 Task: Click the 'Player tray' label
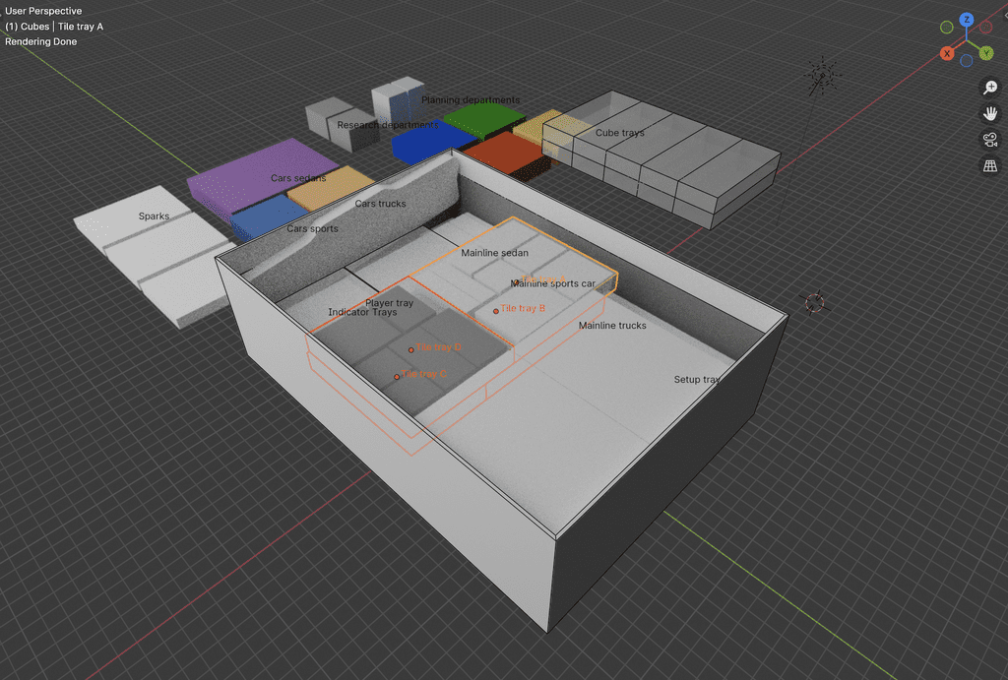pyautogui.click(x=390, y=303)
